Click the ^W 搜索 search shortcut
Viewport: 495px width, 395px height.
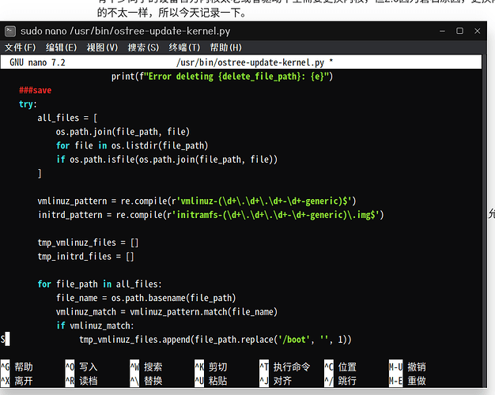[146, 367]
